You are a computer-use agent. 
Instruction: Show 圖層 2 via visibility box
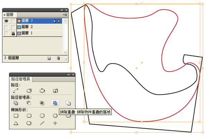point(6,27)
